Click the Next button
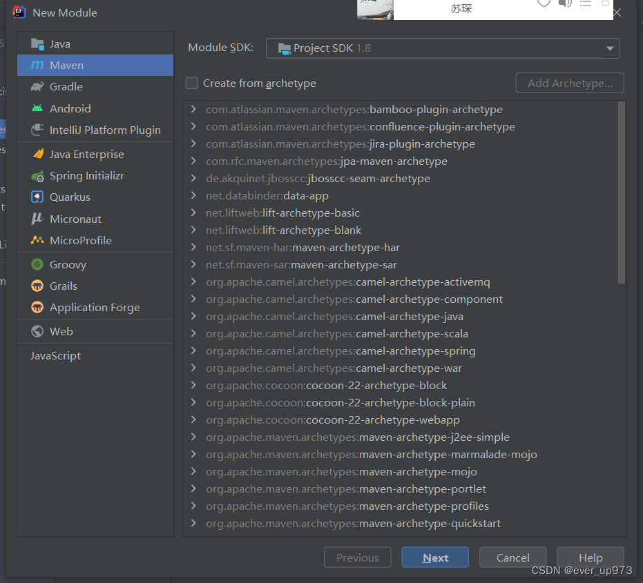The image size is (643, 583). [435, 557]
